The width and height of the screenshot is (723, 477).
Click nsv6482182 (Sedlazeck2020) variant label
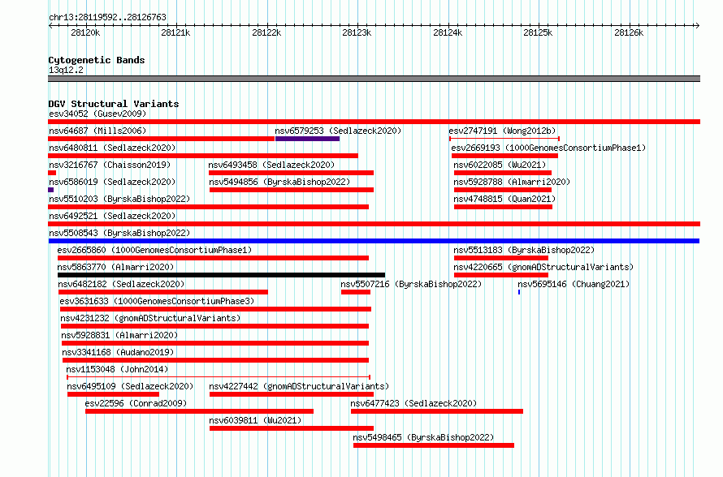pos(121,284)
